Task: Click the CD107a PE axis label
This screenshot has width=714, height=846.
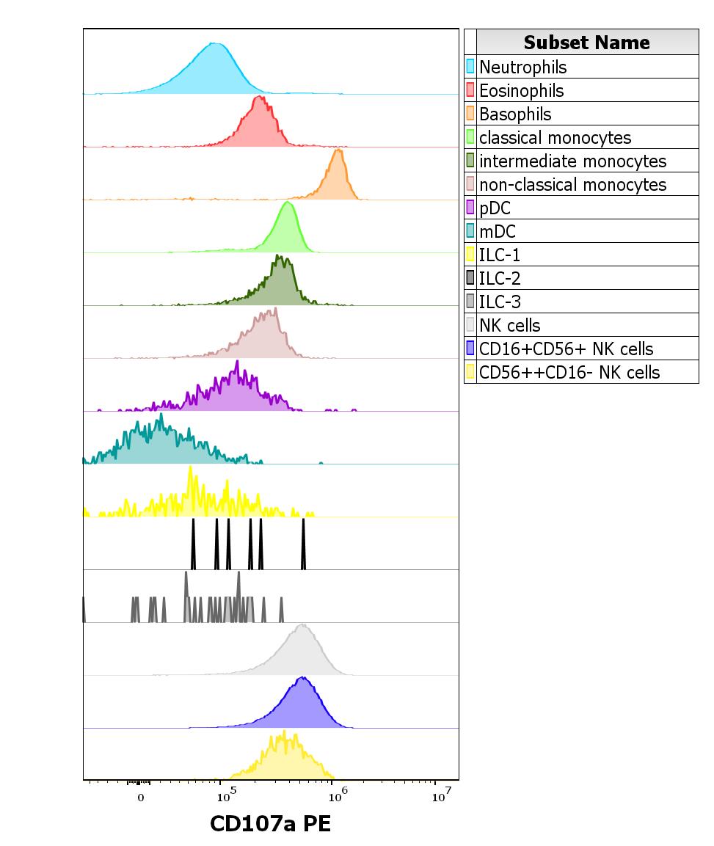Action: click(x=270, y=823)
